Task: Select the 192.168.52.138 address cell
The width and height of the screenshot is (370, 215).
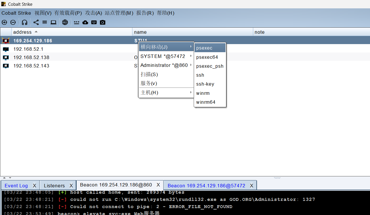Action: pyautogui.click(x=72, y=57)
